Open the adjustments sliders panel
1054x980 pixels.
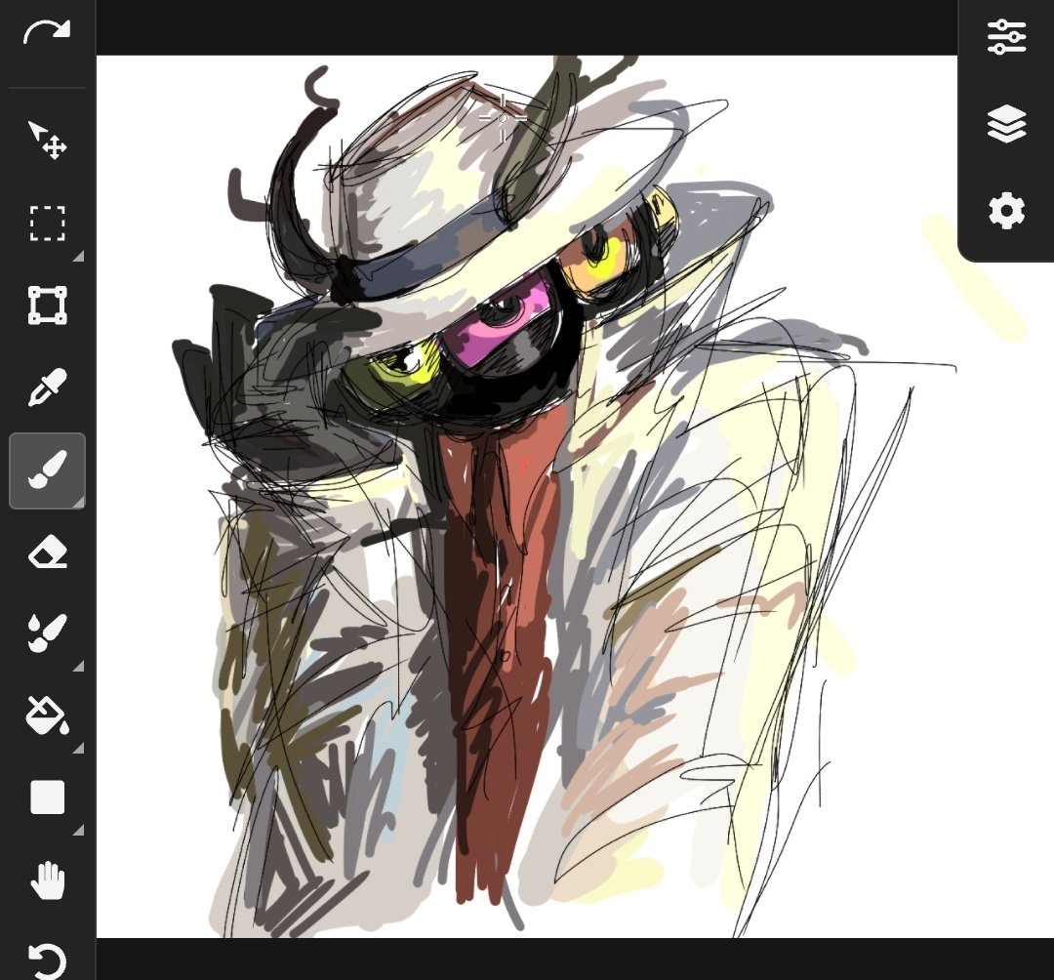[1006, 37]
